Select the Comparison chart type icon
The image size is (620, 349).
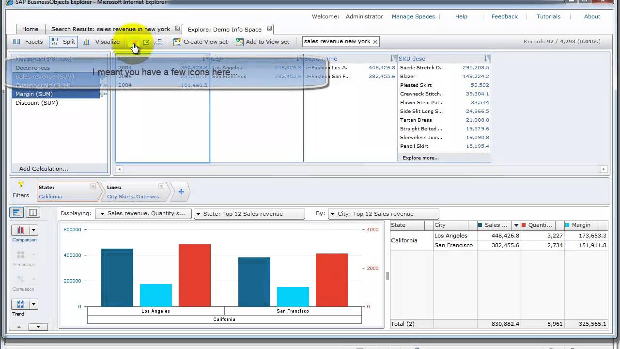click(x=21, y=230)
